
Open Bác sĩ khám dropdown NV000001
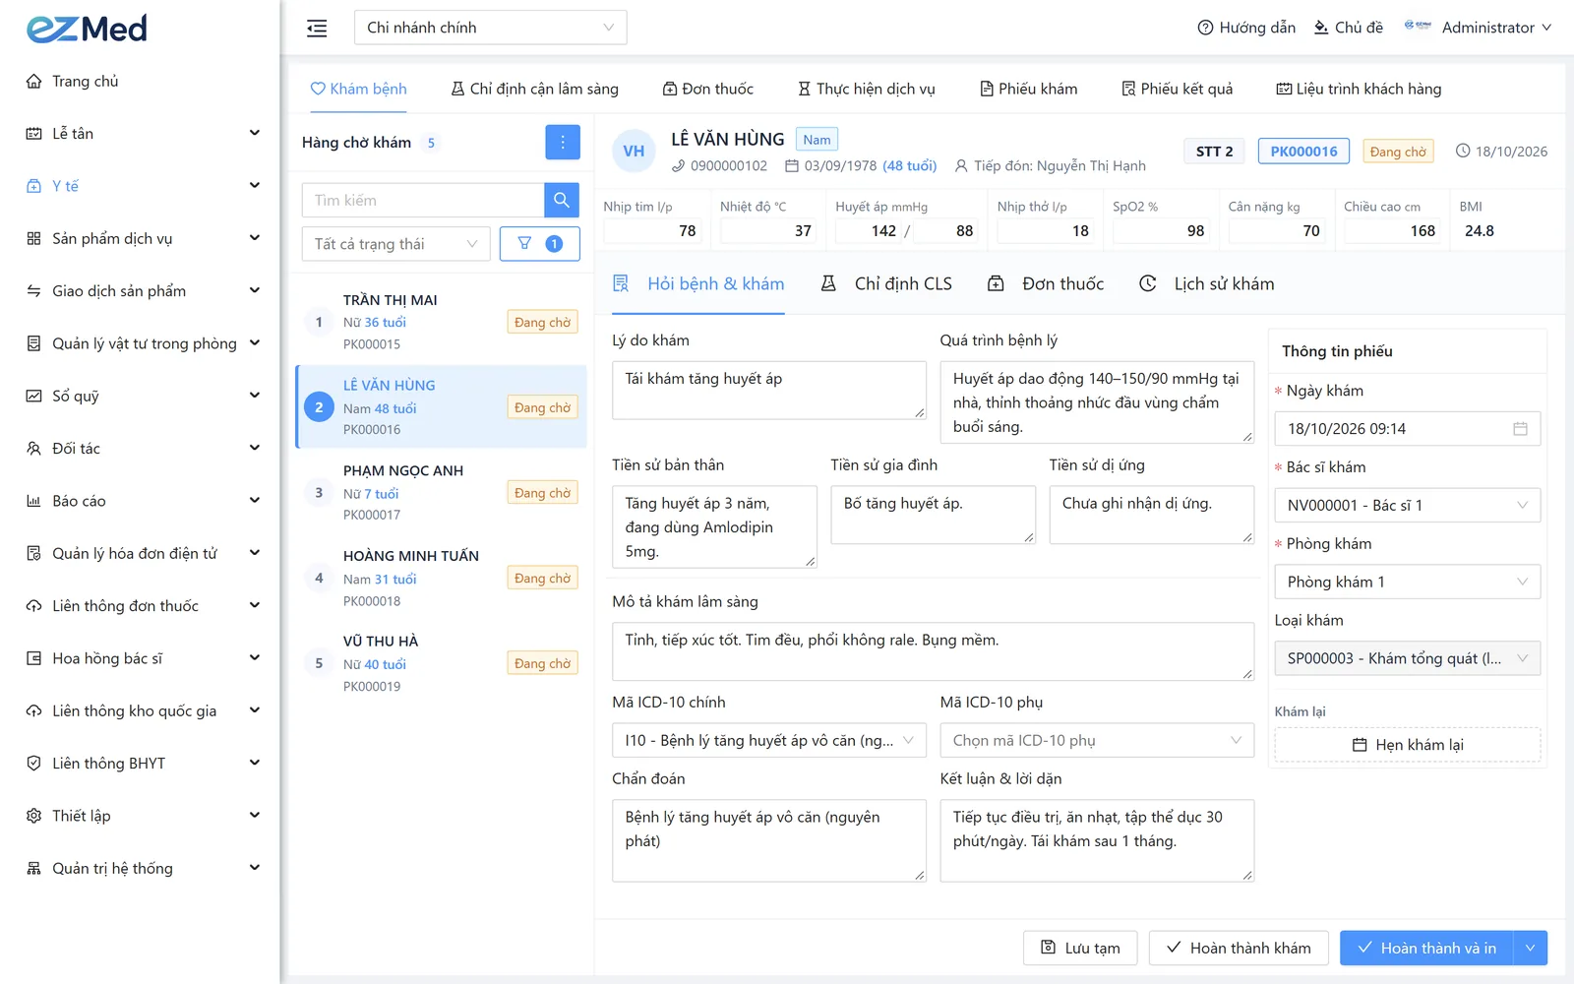tap(1408, 506)
